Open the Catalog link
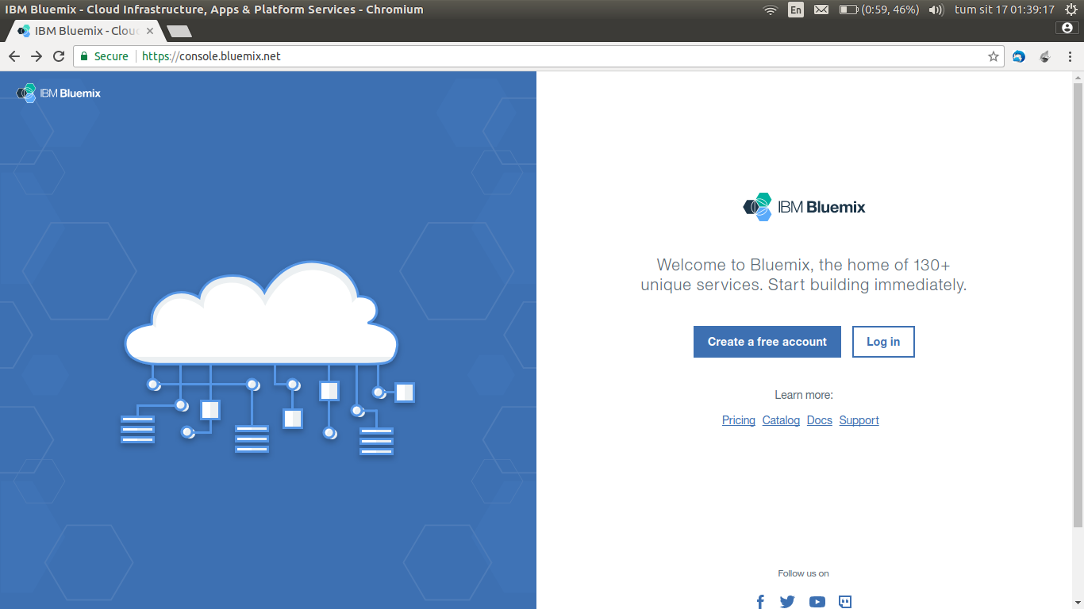1084x609 pixels. 781,420
